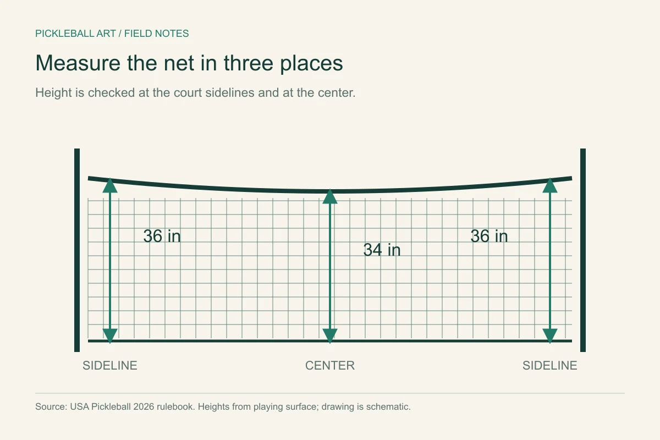This screenshot has width=660, height=440.
Task: Click the CENTER label below the net
Action: click(330, 365)
